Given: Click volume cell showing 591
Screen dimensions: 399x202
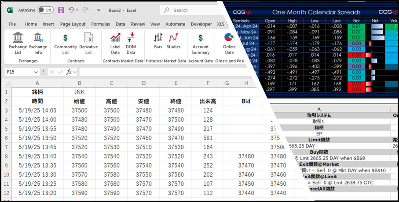Looking at the screenshot, I should 208,138.
